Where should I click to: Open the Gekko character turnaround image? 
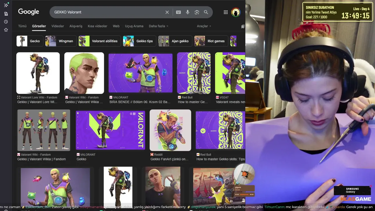pos(44,130)
